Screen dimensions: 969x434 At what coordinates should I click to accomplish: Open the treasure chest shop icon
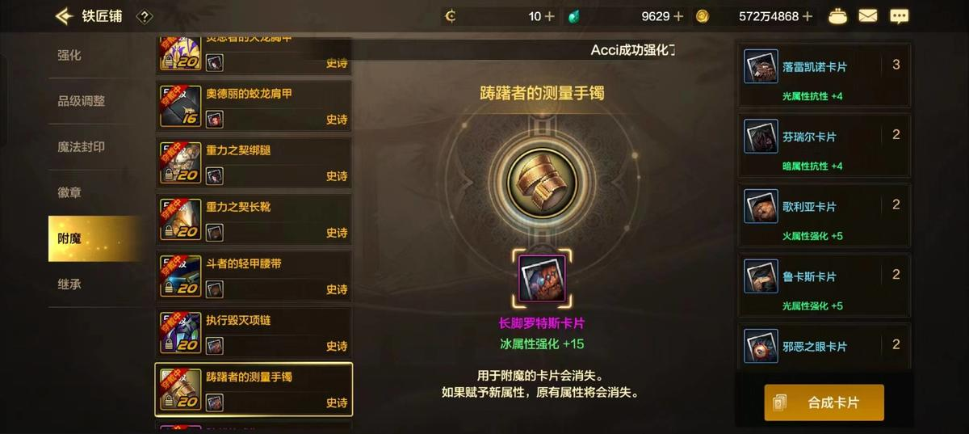(x=837, y=15)
